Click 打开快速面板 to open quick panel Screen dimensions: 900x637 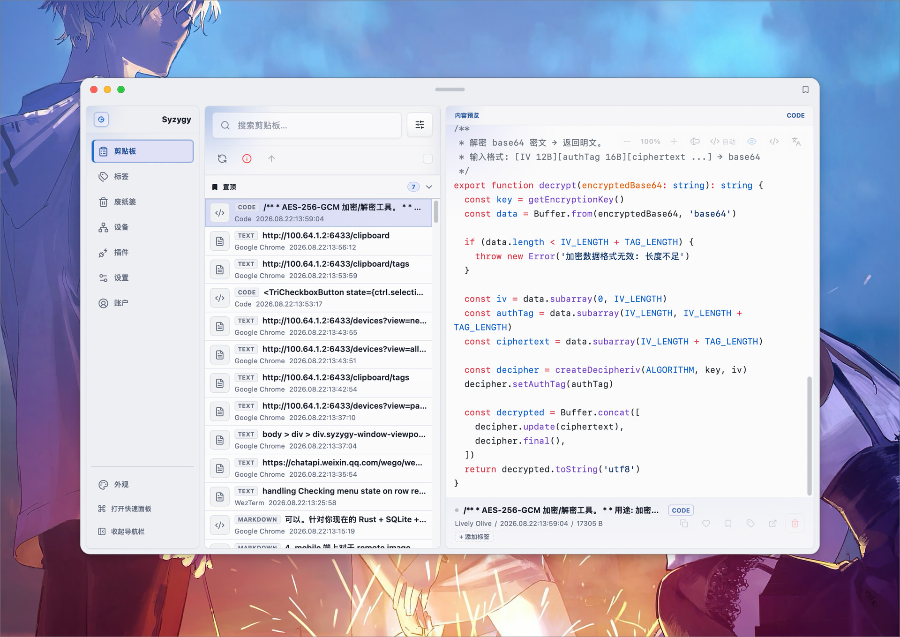point(142,509)
